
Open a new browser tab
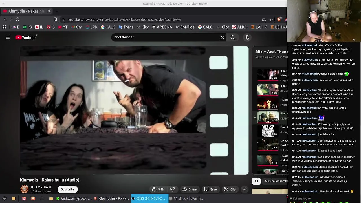[57, 11]
